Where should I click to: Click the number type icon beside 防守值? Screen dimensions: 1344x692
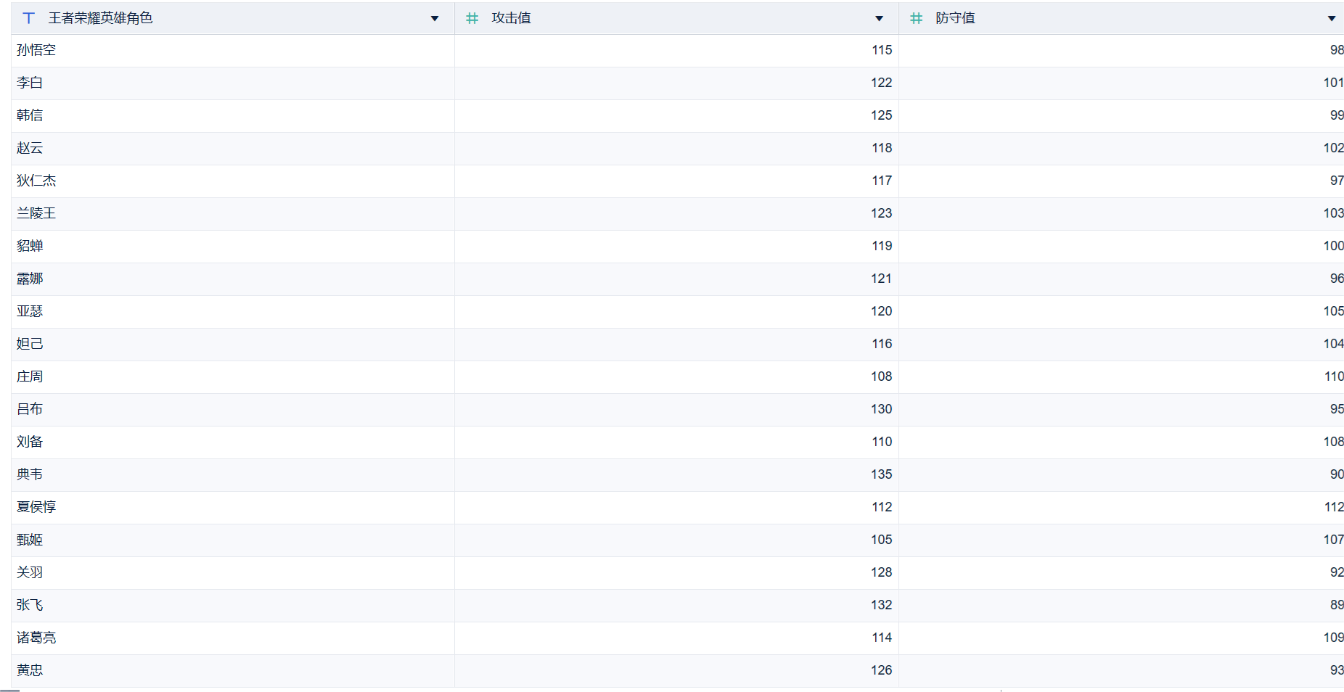tap(917, 18)
